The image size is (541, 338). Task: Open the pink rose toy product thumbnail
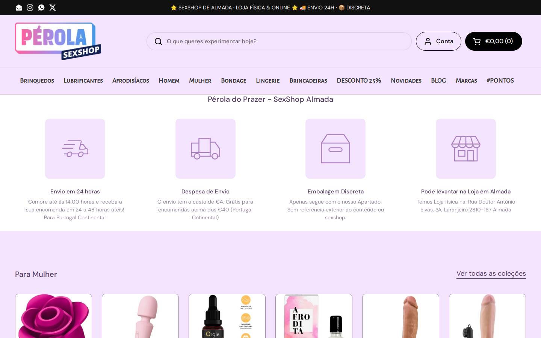coord(53,316)
